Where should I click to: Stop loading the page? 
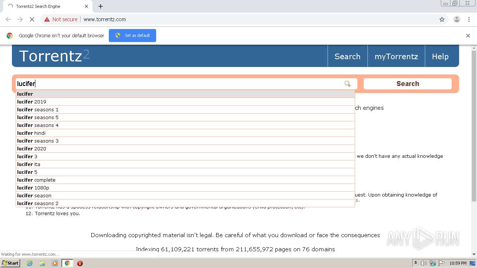point(32,19)
